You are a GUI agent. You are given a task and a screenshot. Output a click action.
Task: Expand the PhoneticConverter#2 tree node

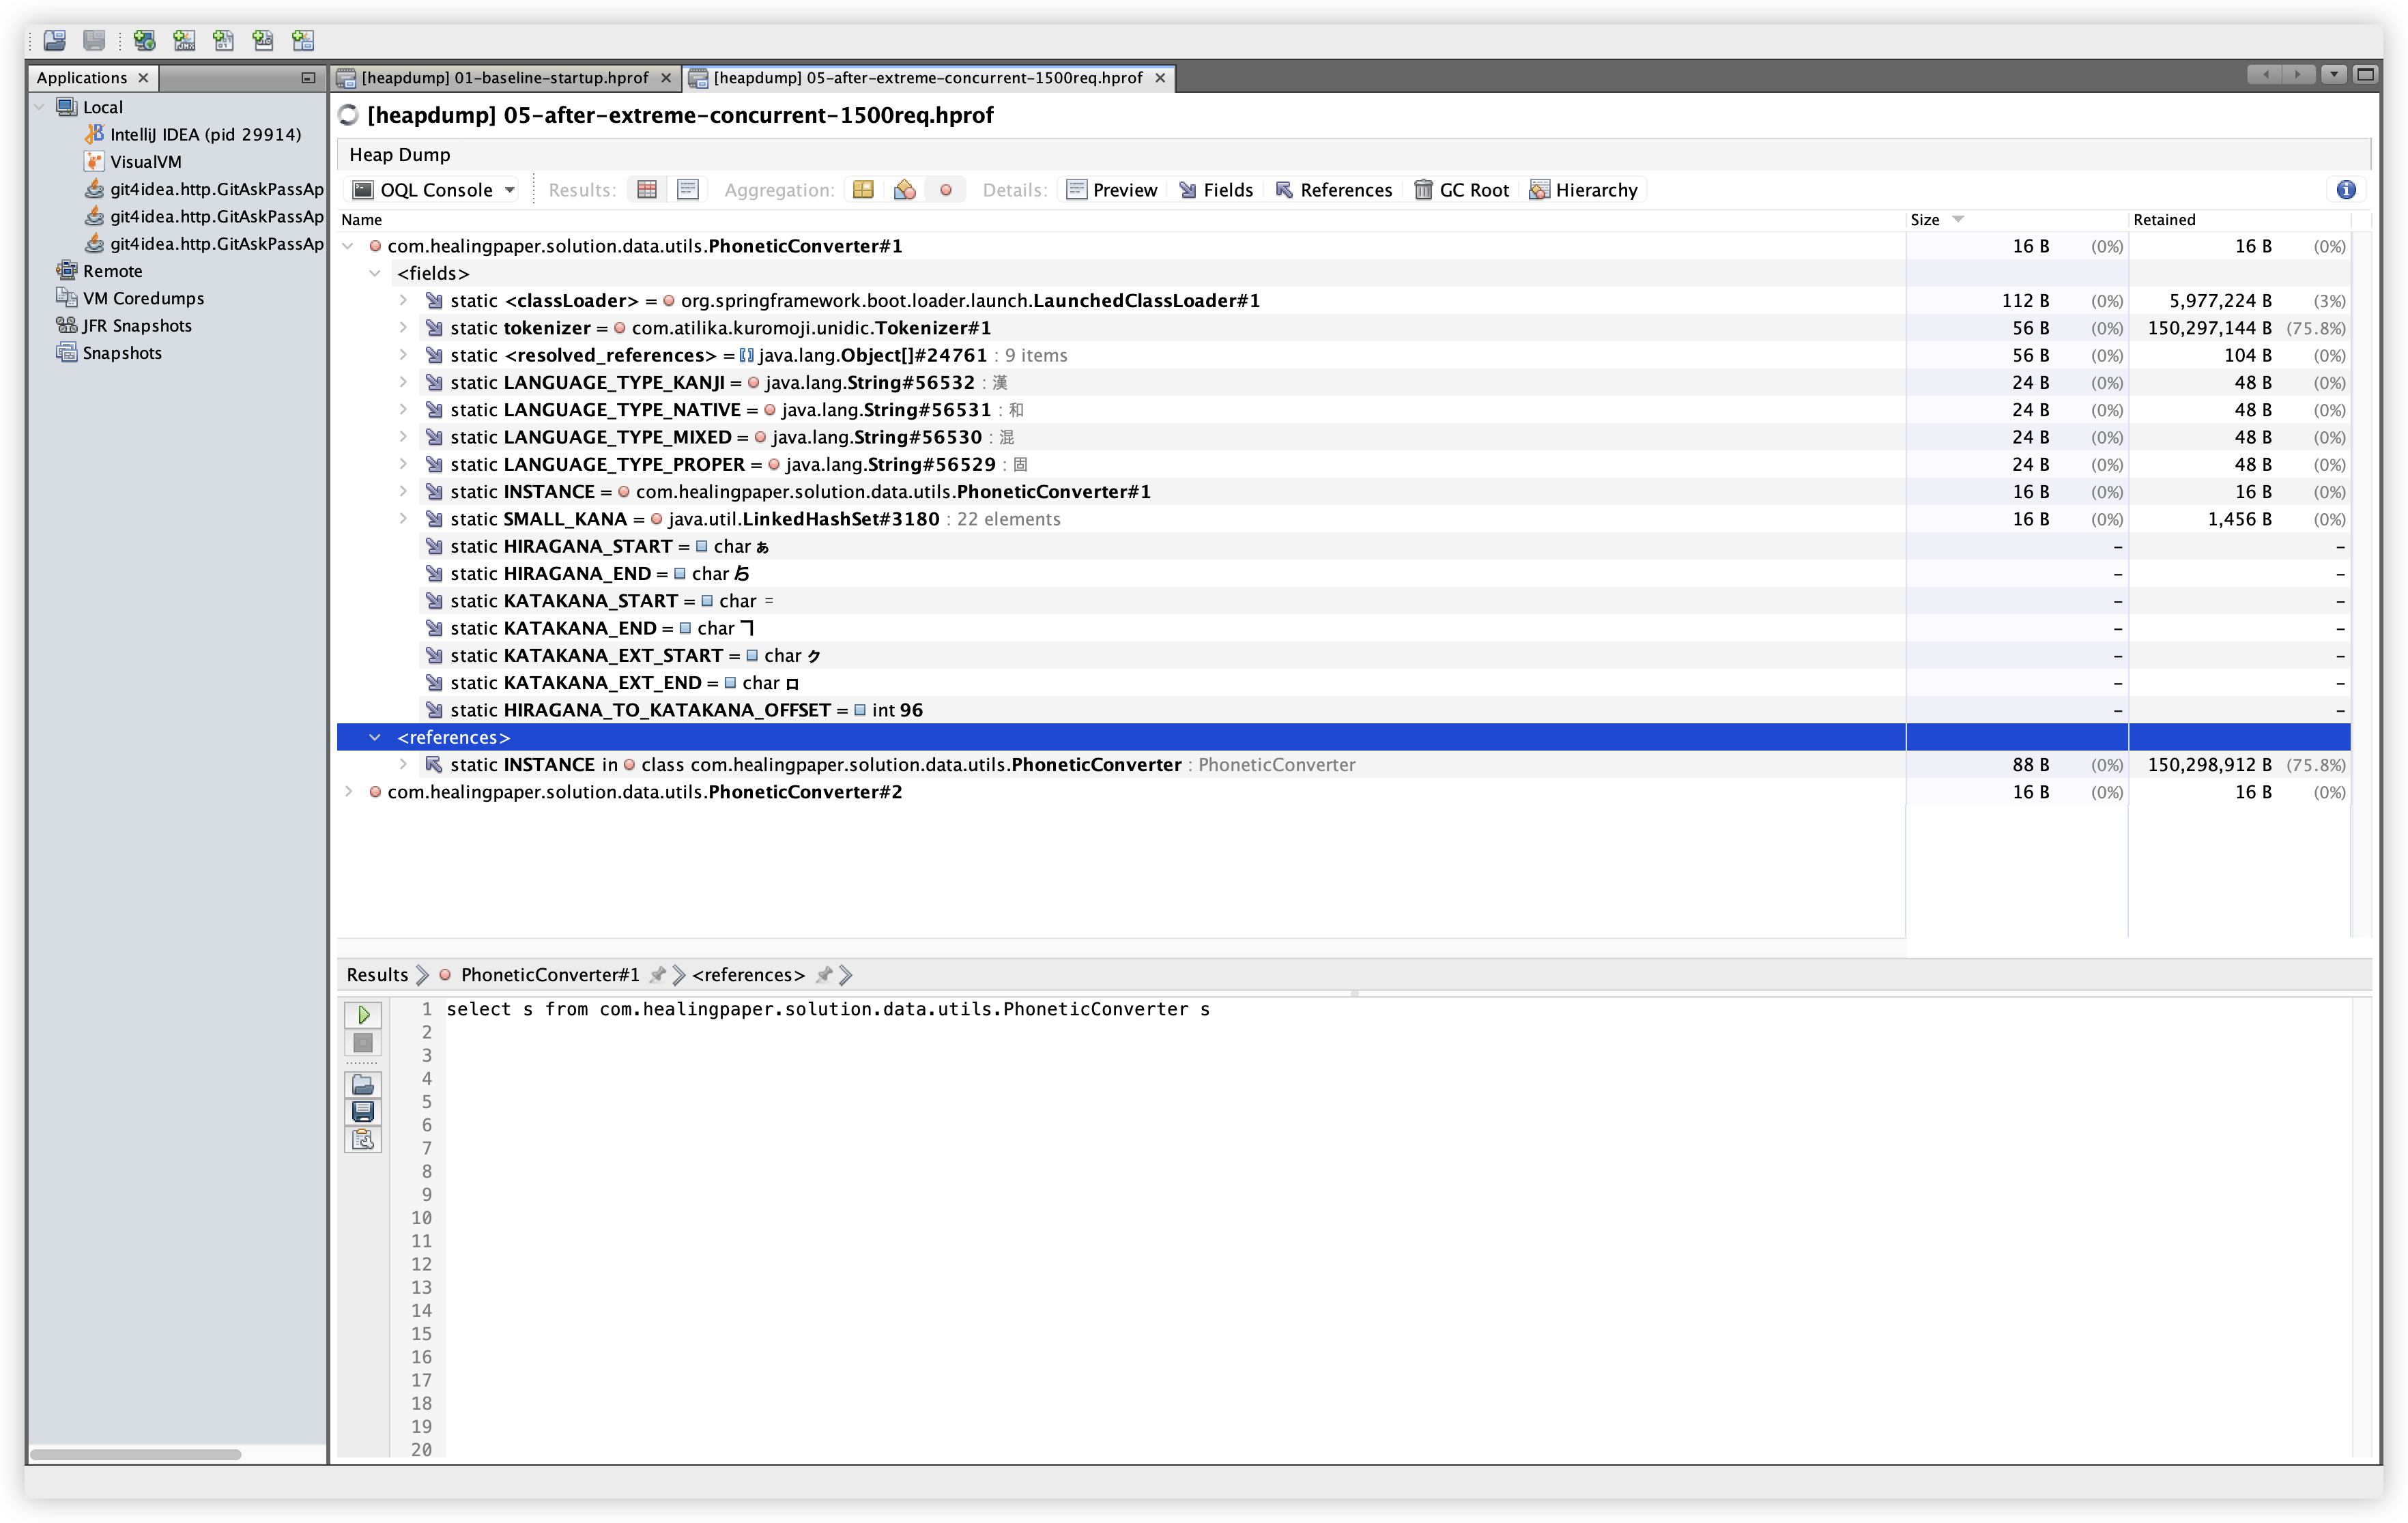pyautogui.click(x=348, y=792)
